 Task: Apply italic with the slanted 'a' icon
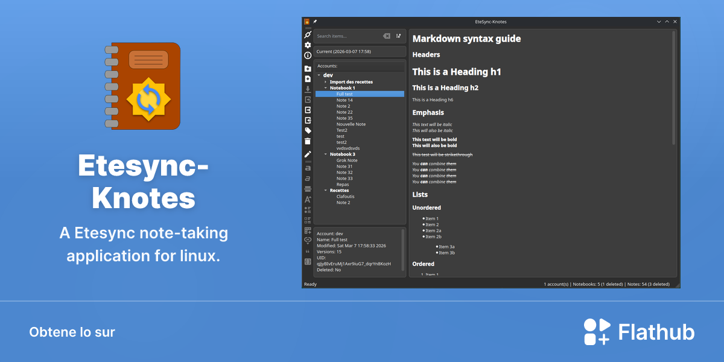[308, 179]
